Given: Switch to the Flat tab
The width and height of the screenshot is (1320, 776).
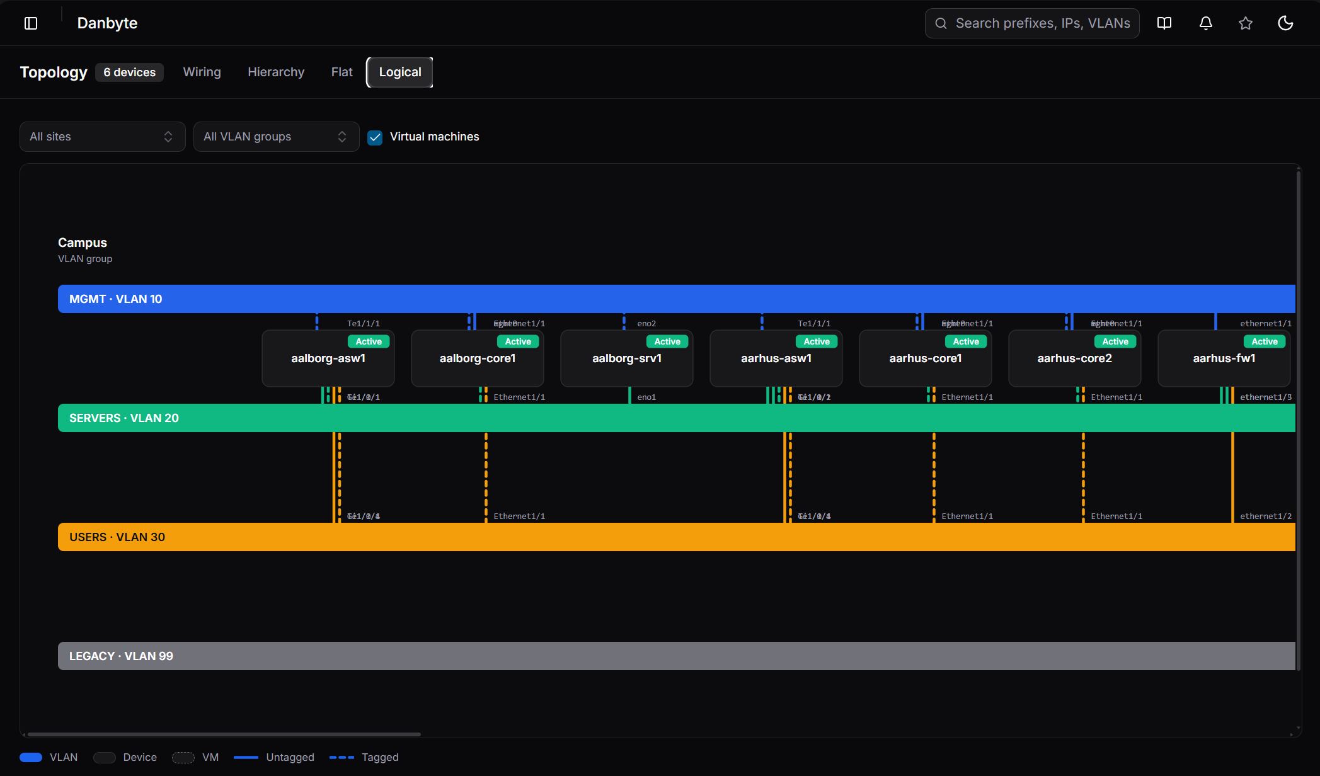Looking at the screenshot, I should (341, 72).
